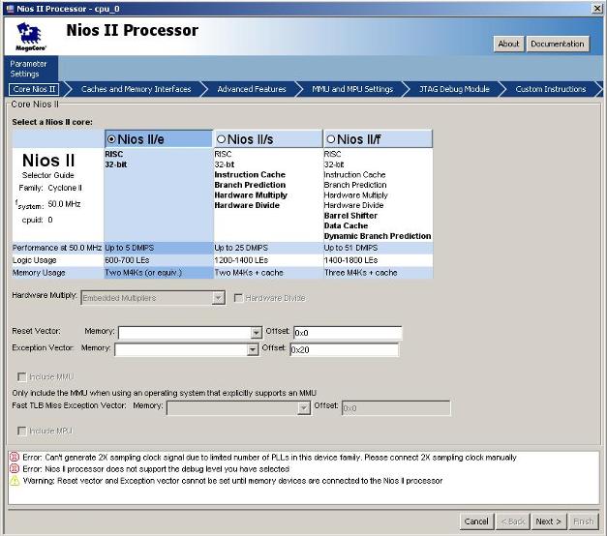The width and height of the screenshot is (607, 536).
Task: Click the 'cpuid: 0' text
Action: click(37, 221)
